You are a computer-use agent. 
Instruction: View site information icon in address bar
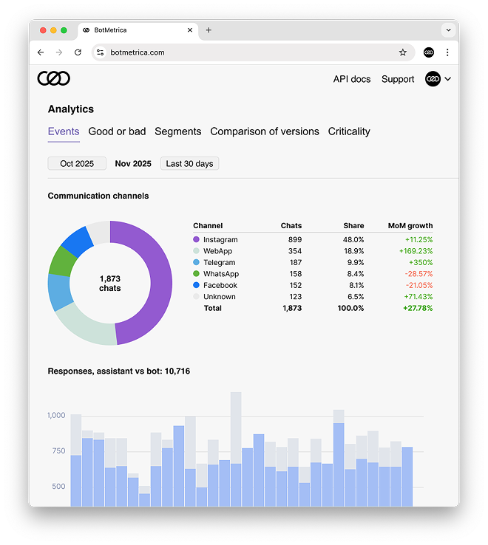pyautogui.click(x=100, y=52)
